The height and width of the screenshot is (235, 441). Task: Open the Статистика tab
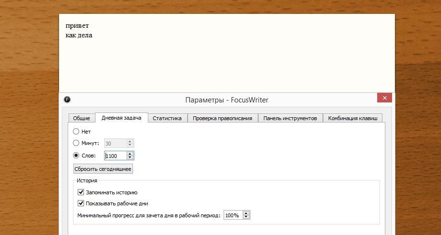(x=167, y=118)
